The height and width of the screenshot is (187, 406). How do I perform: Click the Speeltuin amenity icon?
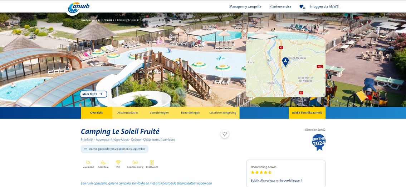(x=103, y=162)
